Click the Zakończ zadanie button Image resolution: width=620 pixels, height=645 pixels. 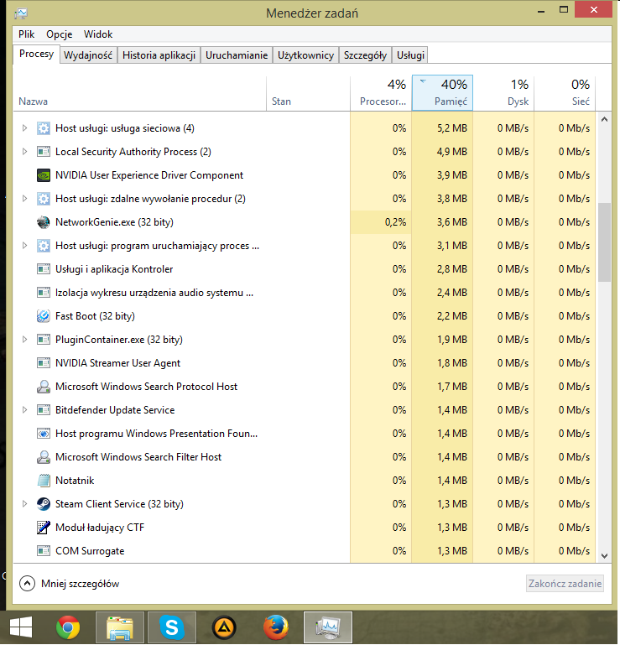coord(565,584)
